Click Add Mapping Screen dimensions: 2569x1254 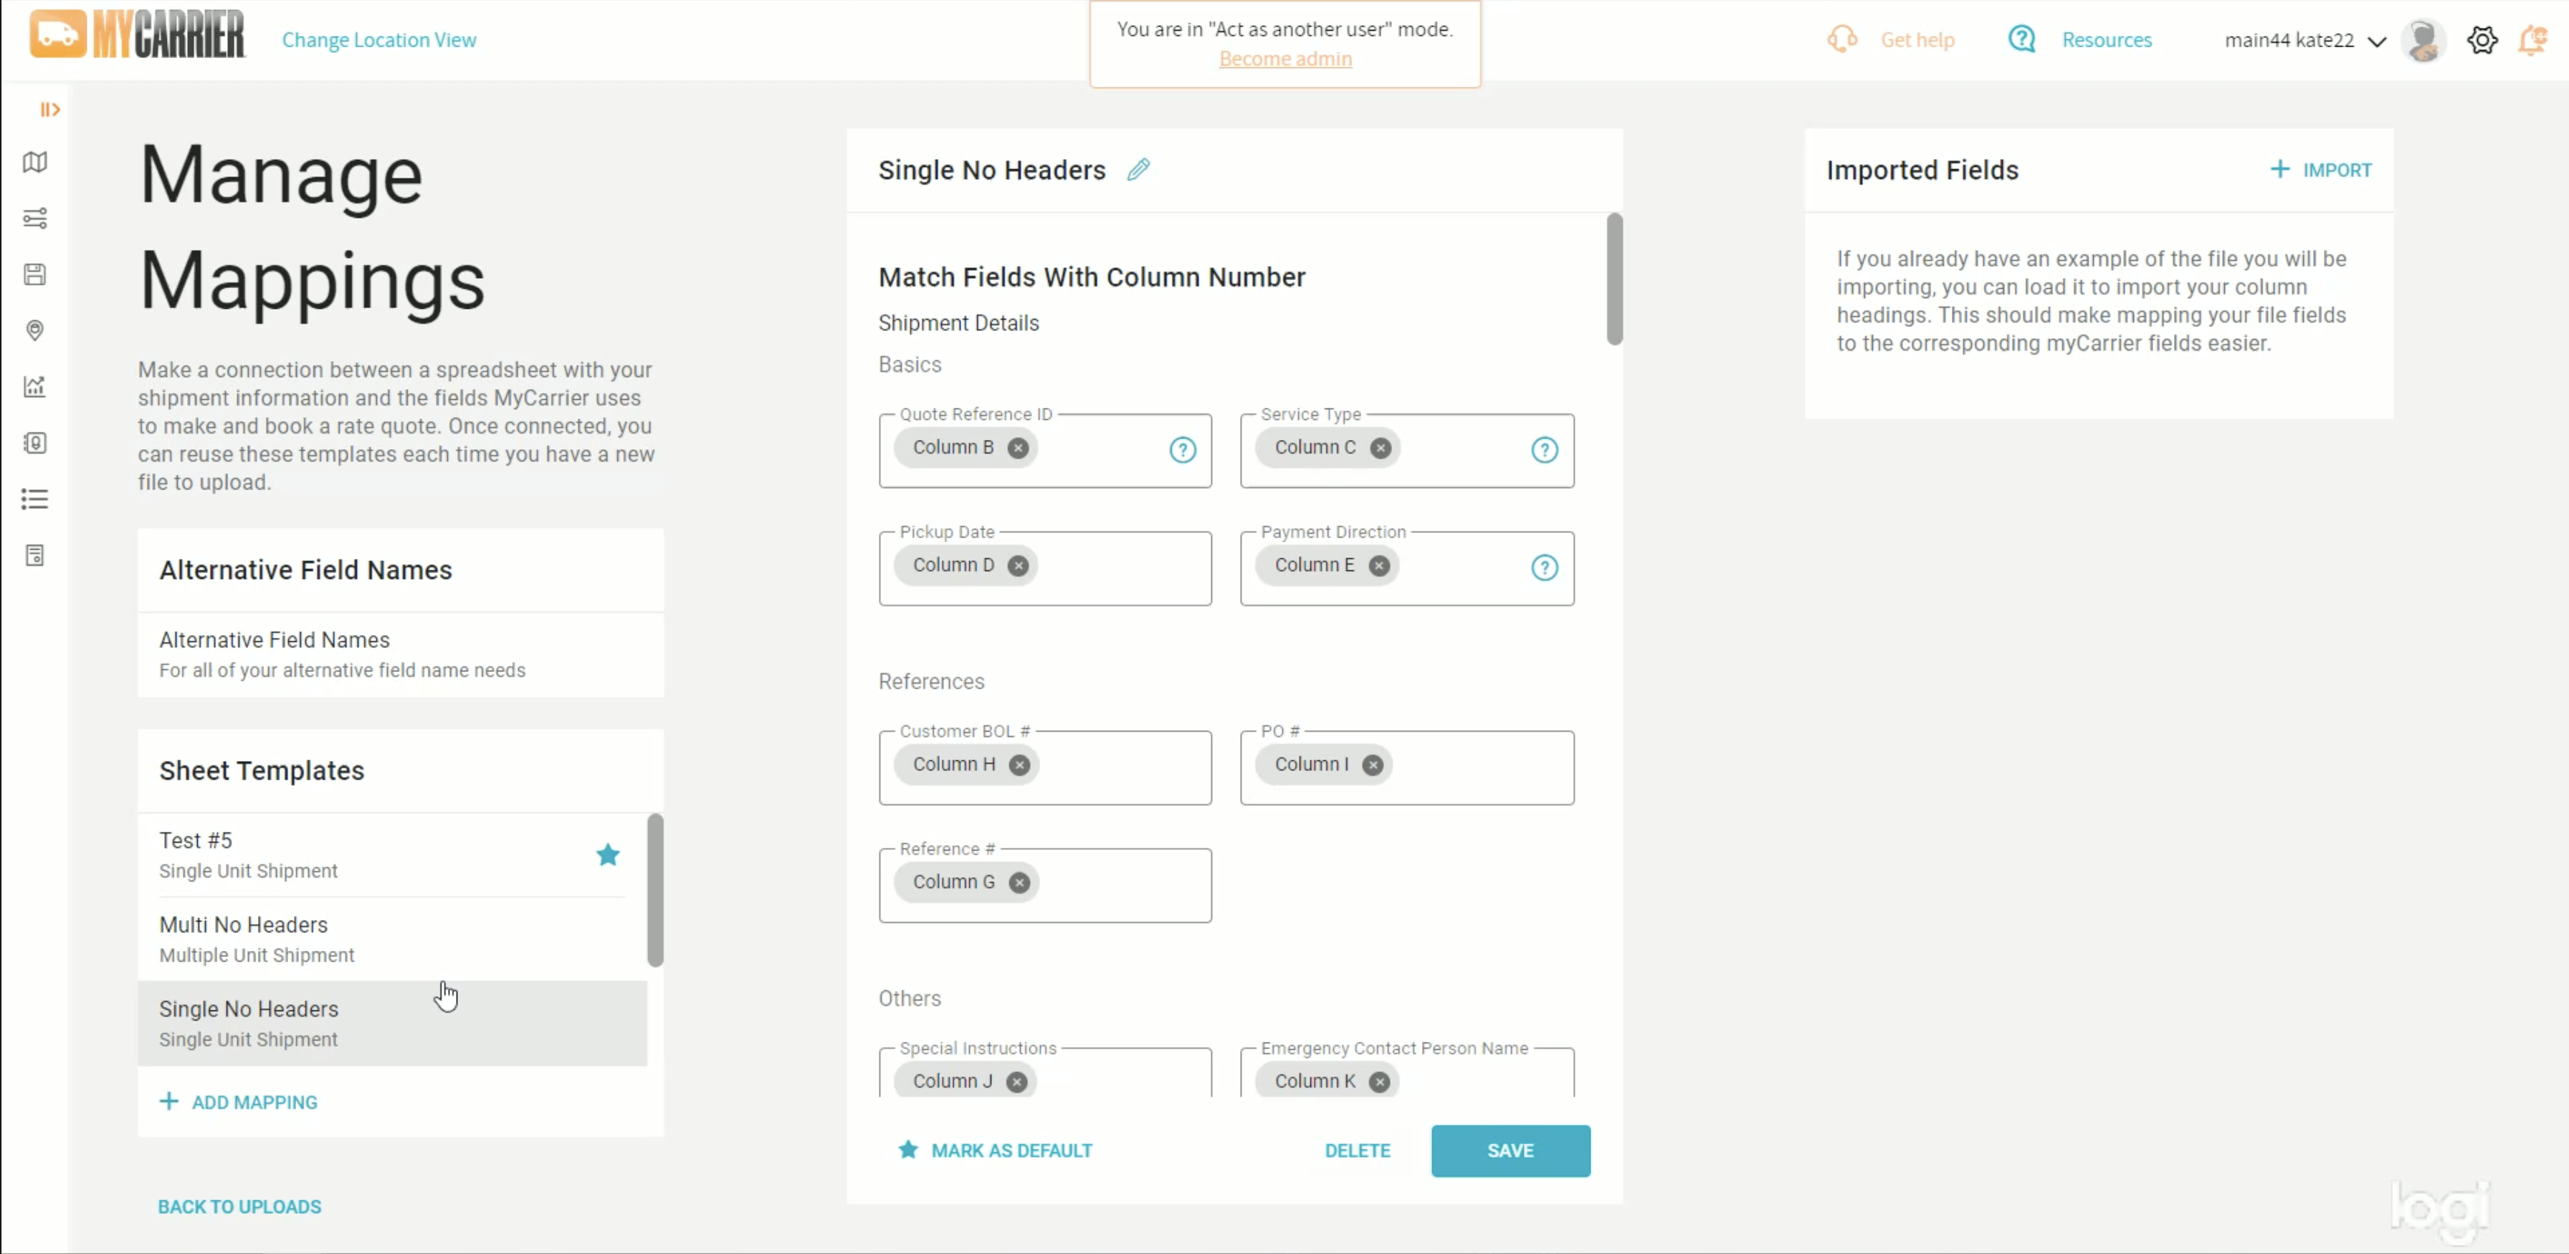tap(239, 1103)
